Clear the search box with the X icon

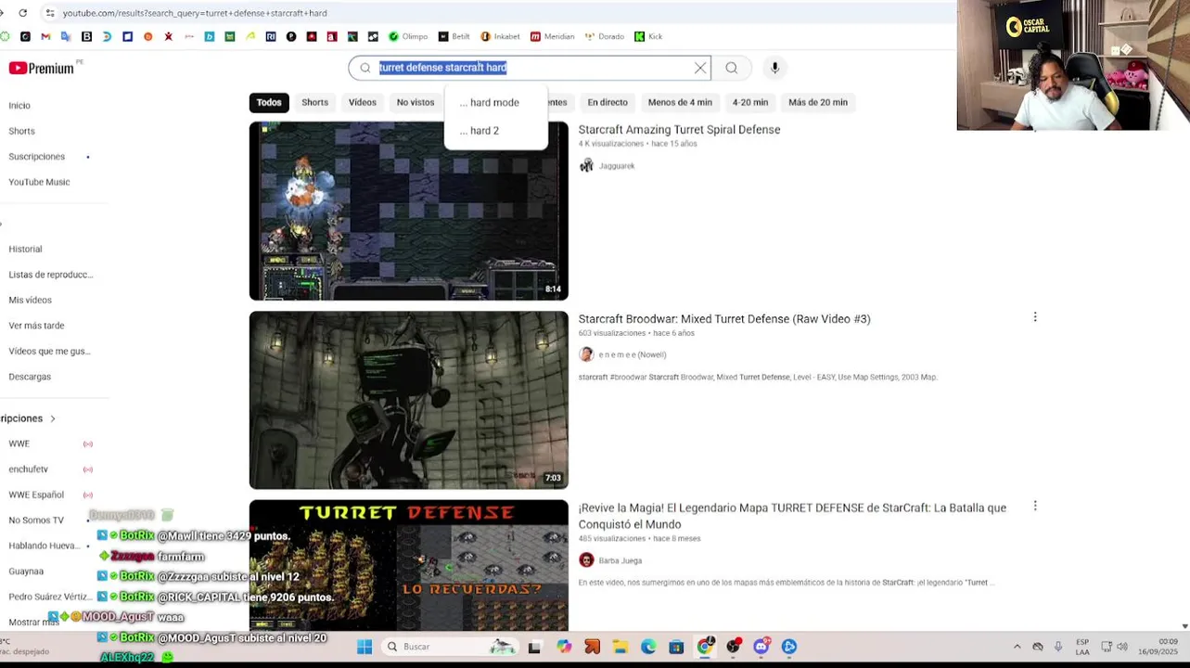(700, 68)
